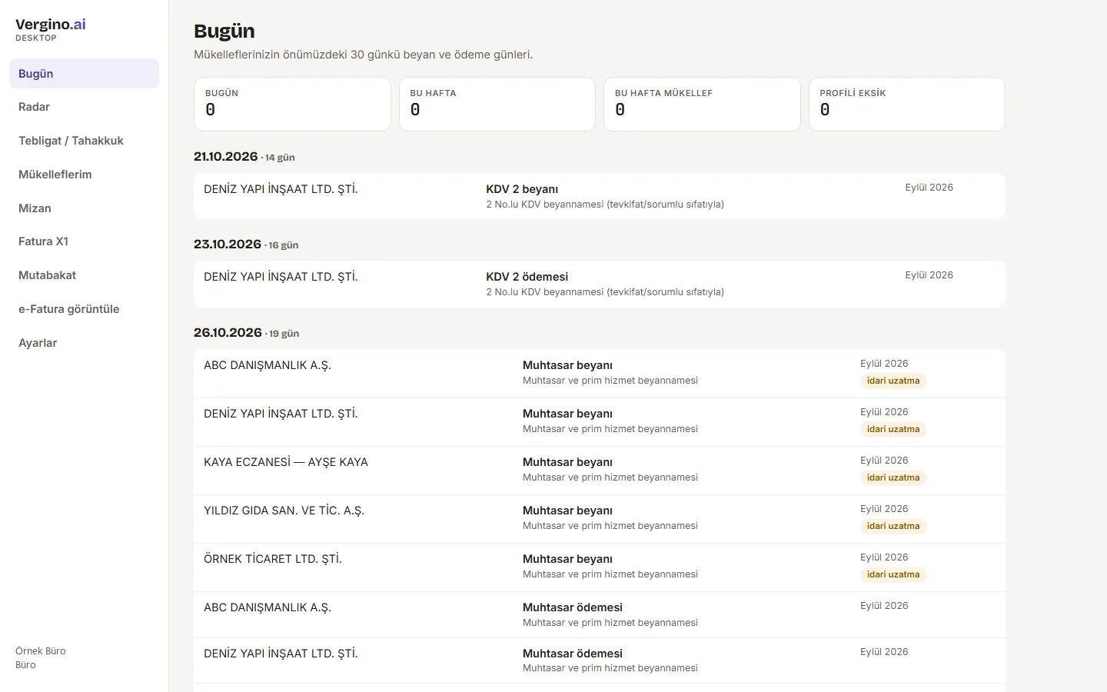Open ÖRNEK TİCARET Muhtasar beyanı row
This screenshot has width=1107, height=692.
coord(600,567)
